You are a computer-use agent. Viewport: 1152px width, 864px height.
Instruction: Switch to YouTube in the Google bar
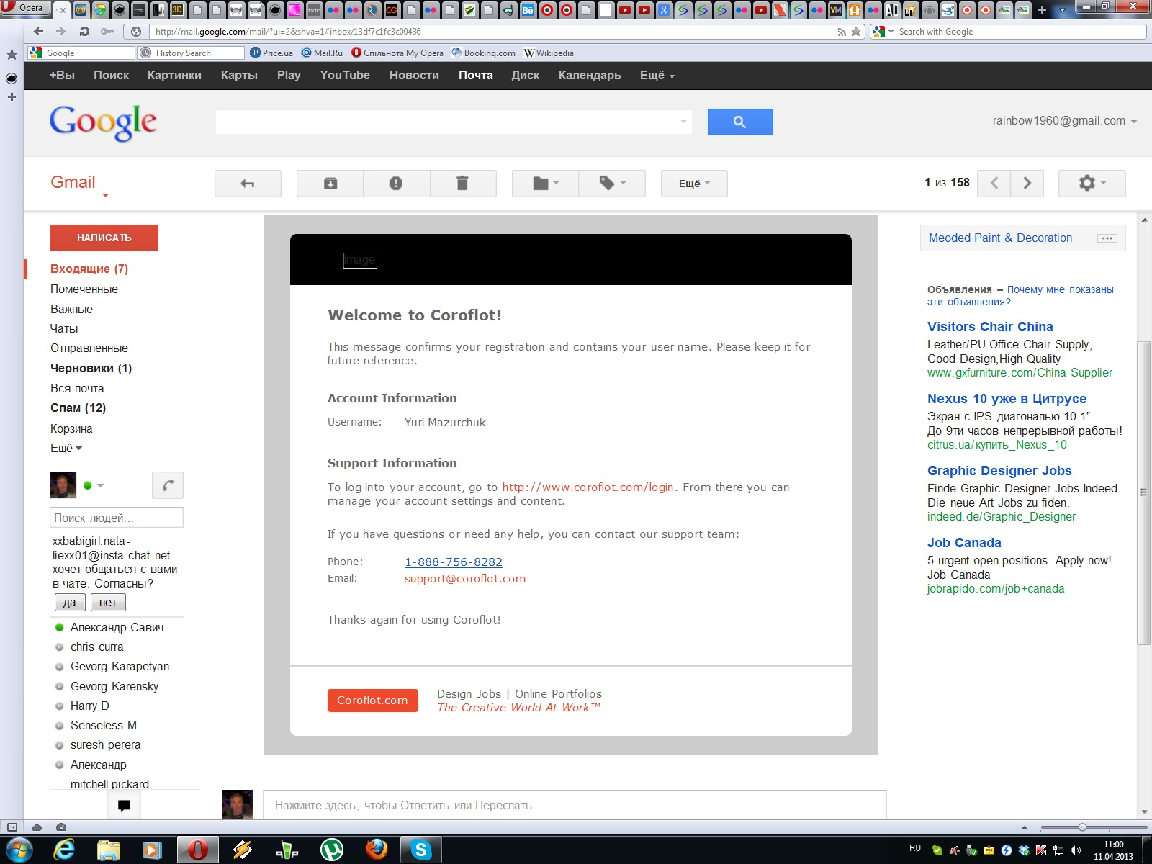(x=345, y=76)
